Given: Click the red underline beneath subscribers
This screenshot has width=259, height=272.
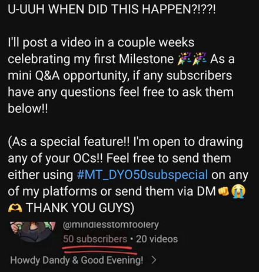Looking at the screenshot, I should point(99,250).
